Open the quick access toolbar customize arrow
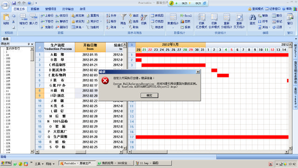This screenshot has width=298, height=168. [x=36, y=3]
